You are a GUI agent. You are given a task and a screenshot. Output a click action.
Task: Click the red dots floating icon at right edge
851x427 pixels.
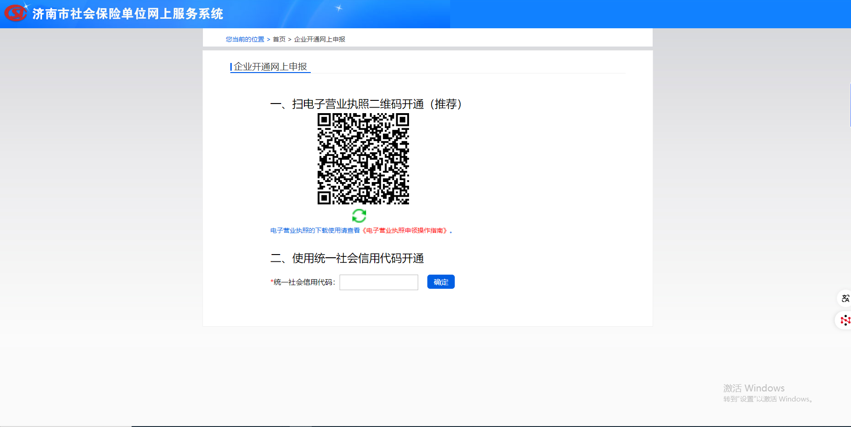click(x=845, y=320)
